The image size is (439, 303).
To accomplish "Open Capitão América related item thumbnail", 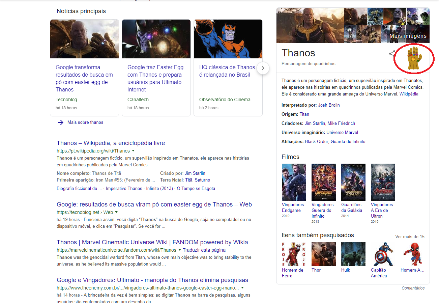I will [x=383, y=254].
